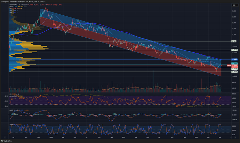
Task: Click the blue 1,569.0 price label
Action: (234, 59)
